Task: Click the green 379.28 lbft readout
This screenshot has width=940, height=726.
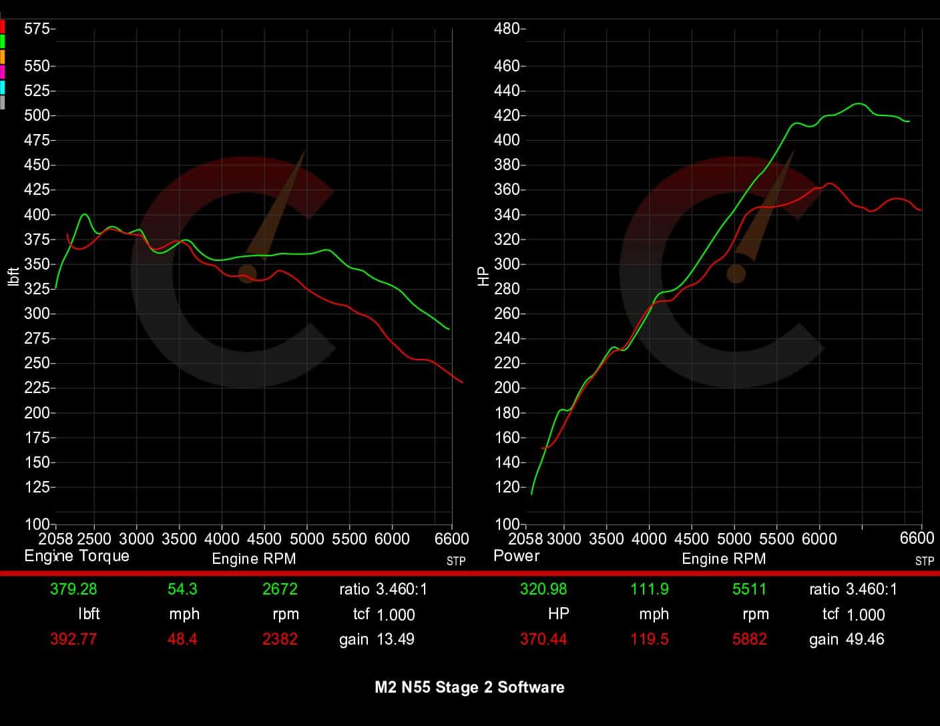Action: click(x=73, y=589)
